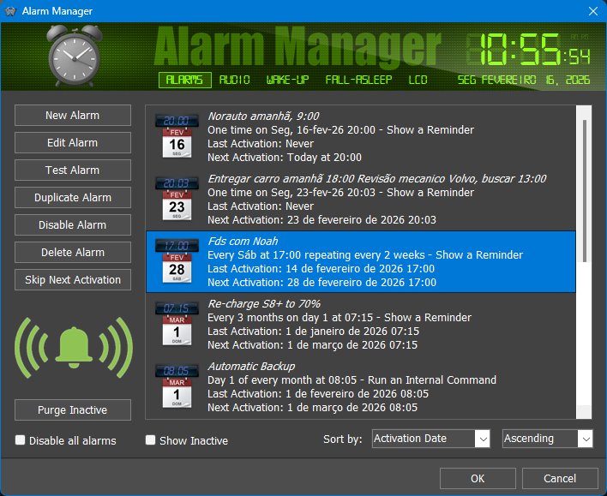Click Delete Alarm button
This screenshot has height=496, width=607.
click(x=73, y=253)
